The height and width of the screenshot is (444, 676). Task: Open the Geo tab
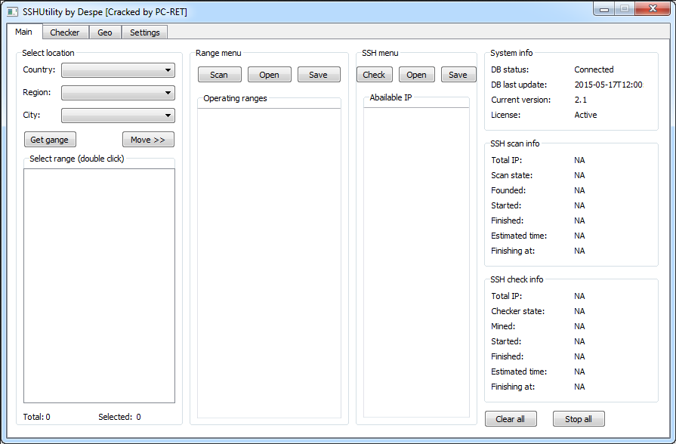tap(105, 32)
